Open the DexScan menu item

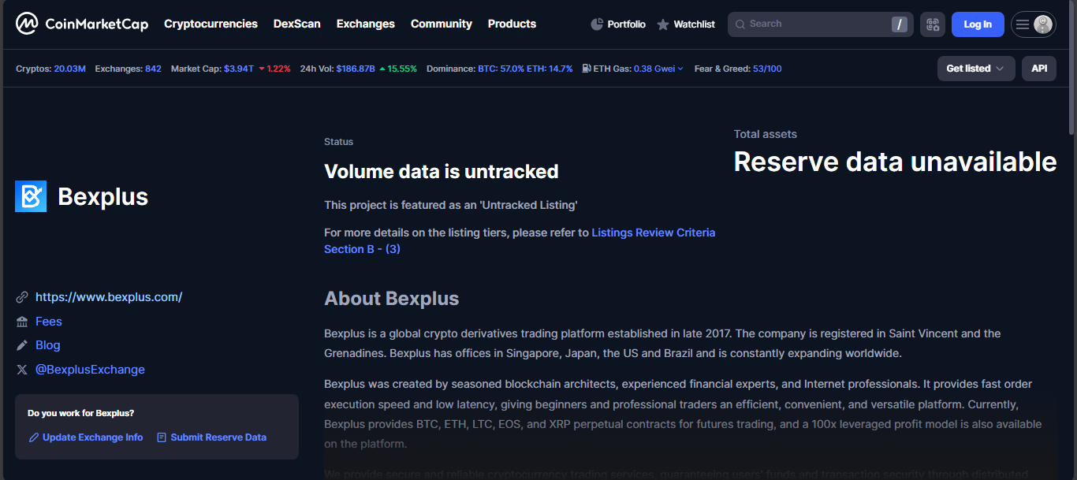click(296, 24)
